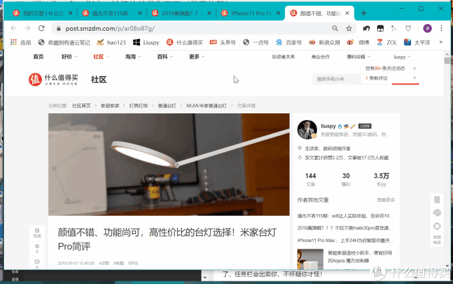Image resolution: width=453 pixels, height=284 pixels.
Task: Close the 颜值不错 active tab
Action: 347,13
